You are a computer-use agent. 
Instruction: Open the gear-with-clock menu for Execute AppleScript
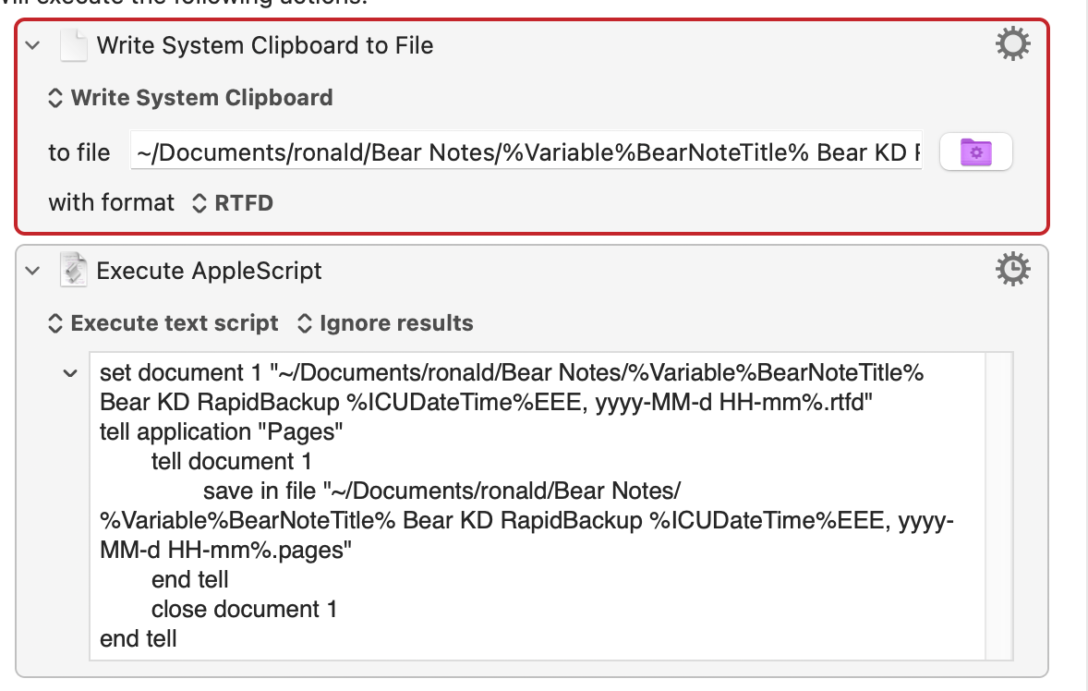coord(1012,269)
